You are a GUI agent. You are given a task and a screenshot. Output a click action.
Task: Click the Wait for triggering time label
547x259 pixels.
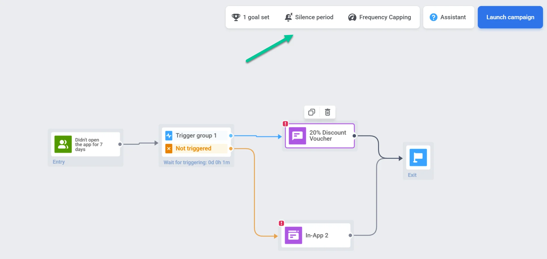pos(197,162)
